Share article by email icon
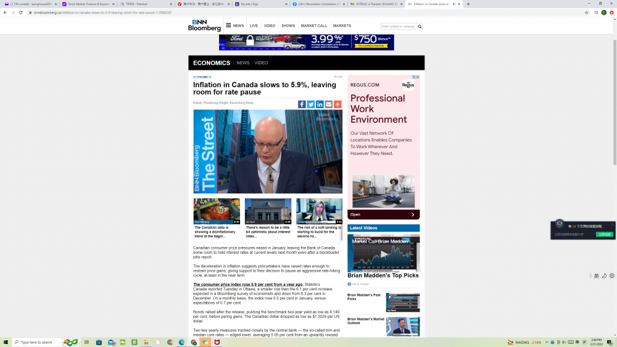The width and height of the screenshot is (617, 347). click(329, 104)
